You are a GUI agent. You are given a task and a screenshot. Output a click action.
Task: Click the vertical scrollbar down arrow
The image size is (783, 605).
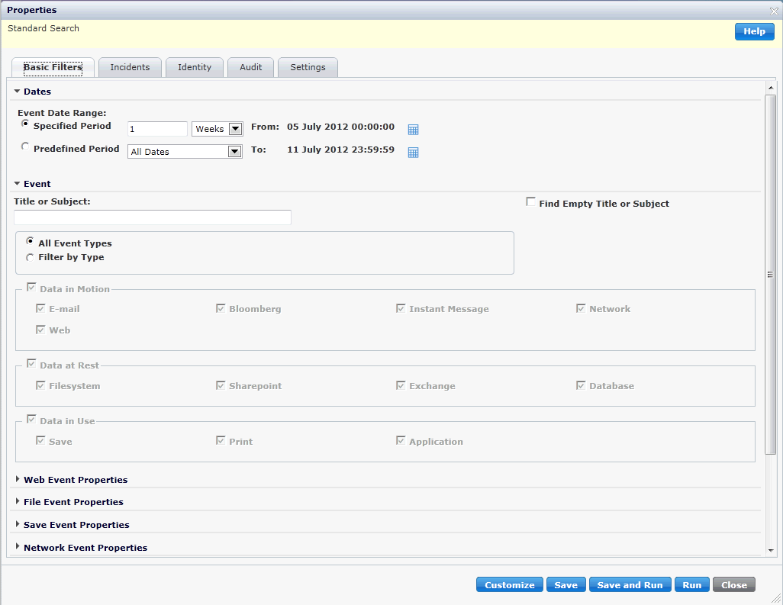point(771,550)
